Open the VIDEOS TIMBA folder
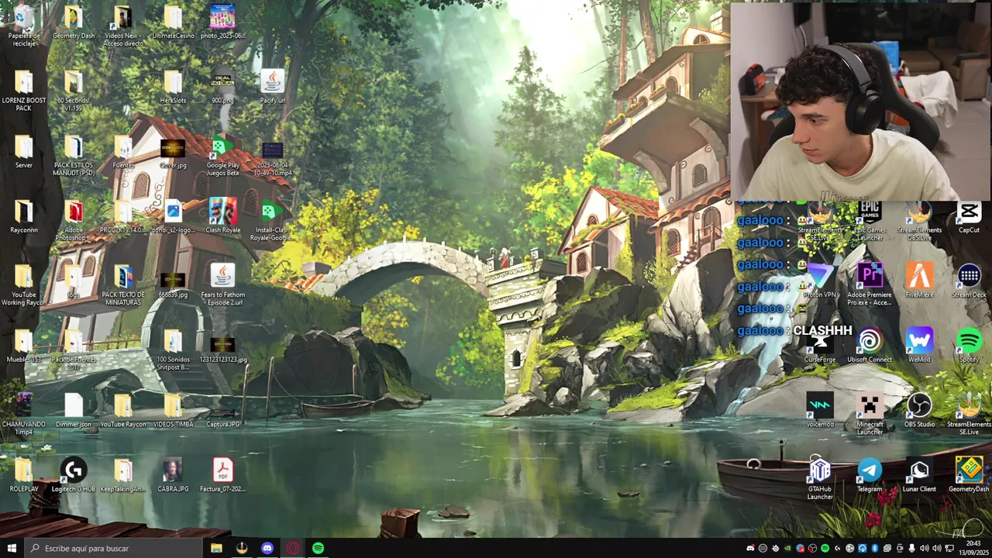The width and height of the screenshot is (992, 558). (173, 411)
